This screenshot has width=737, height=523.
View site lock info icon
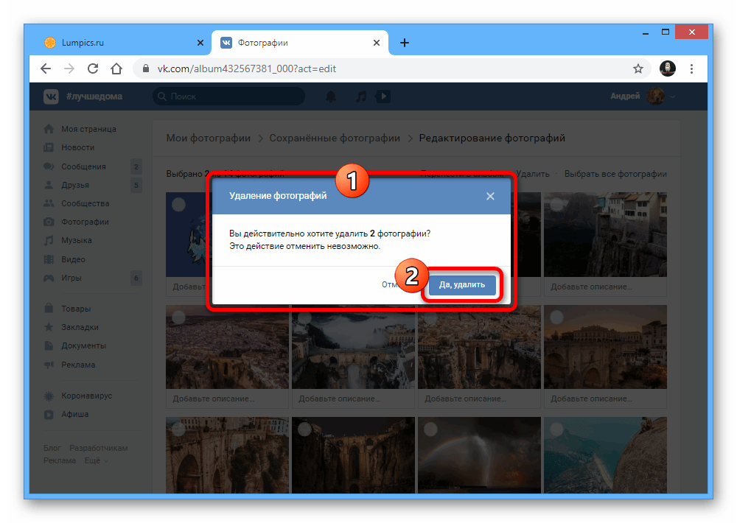coord(146,69)
